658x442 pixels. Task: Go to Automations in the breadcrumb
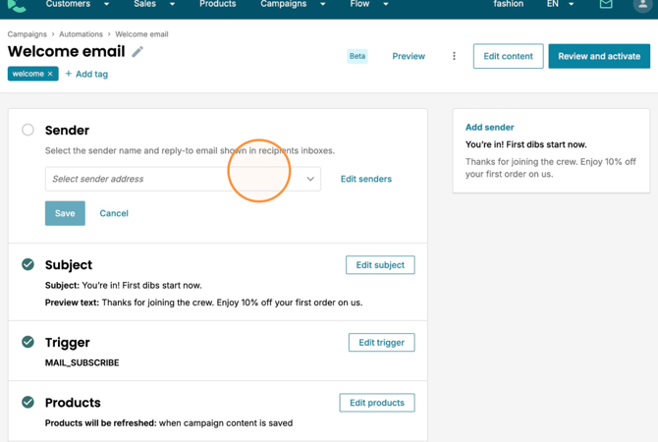click(x=81, y=34)
